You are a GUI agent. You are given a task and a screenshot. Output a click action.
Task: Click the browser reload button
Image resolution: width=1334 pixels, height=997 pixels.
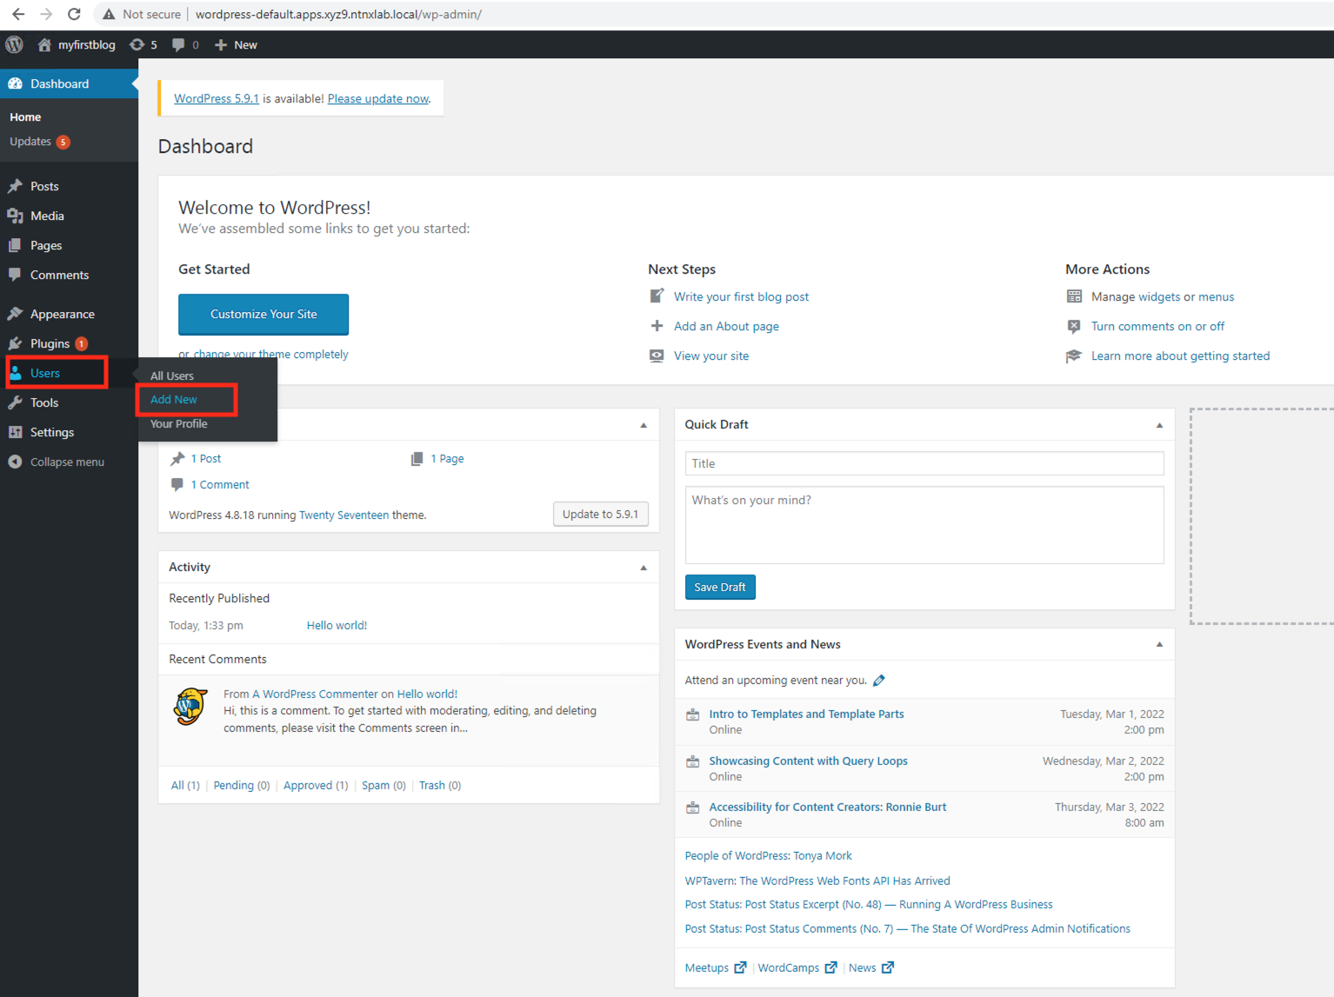(x=74, y=14)
